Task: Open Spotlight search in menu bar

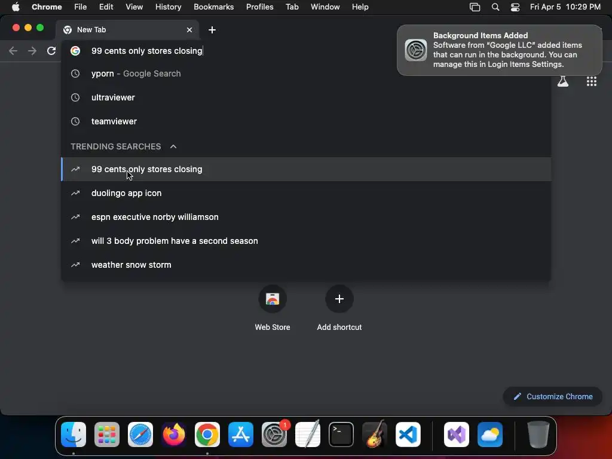Action: [495, 7]
